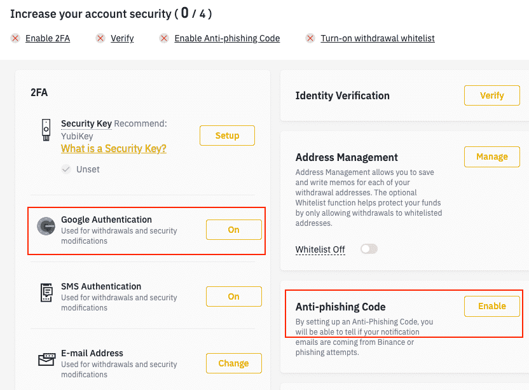The height and width of the screenshot is (390, 529).
Task: Click the red X beside withdrawal whitelist
Action: [x=310, y=39]
